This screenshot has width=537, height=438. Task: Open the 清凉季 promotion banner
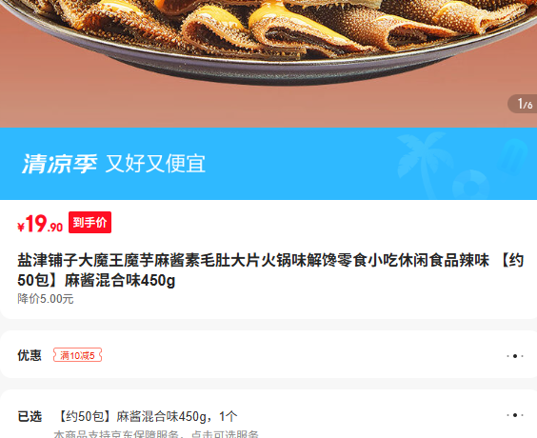(268, 164)
